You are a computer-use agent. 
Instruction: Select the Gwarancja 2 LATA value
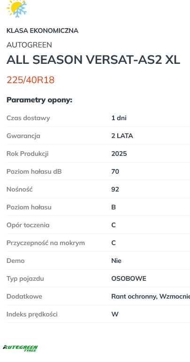122,136
